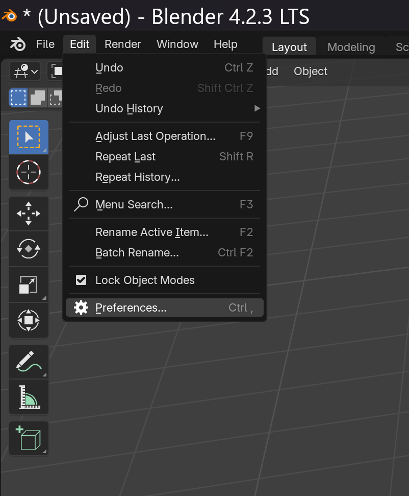409x496 pixels.
Task: Close the Edit menu
Action: click(x=80, y=44)
